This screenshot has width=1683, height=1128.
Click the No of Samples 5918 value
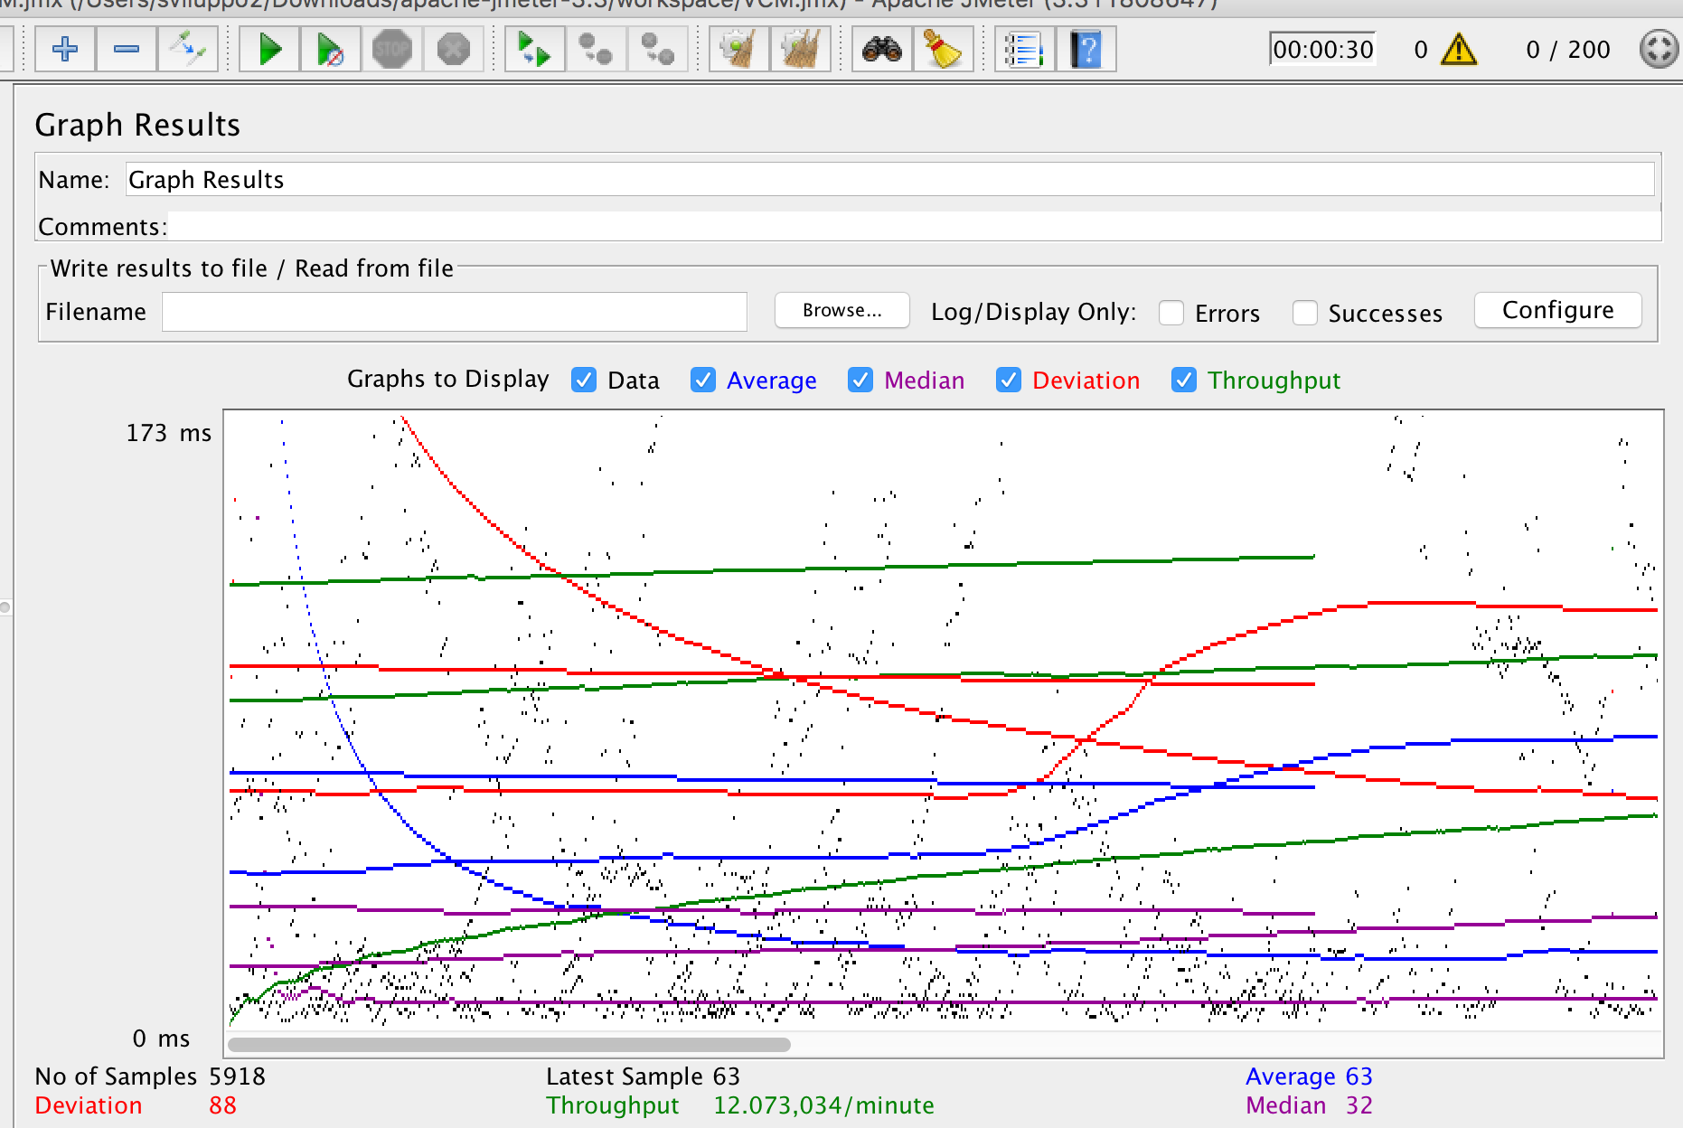point(238,1076)
